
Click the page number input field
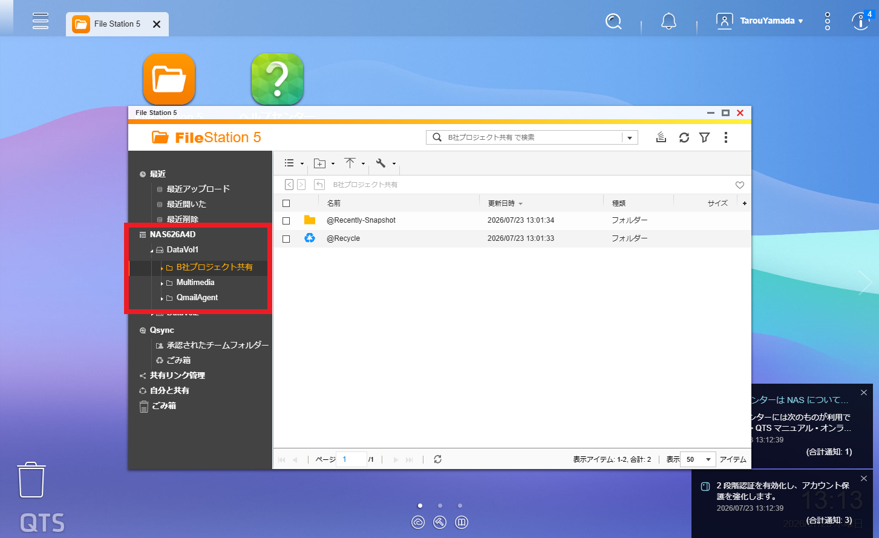click(x=351, y=459)
